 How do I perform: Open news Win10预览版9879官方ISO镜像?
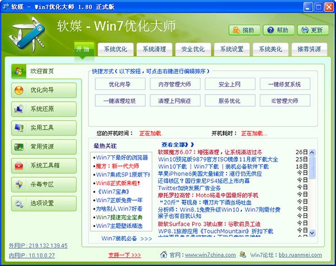[218, 159]
